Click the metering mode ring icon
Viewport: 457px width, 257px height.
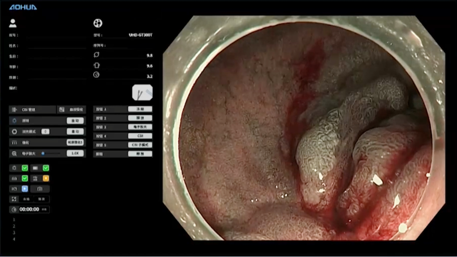coord(14,131)
